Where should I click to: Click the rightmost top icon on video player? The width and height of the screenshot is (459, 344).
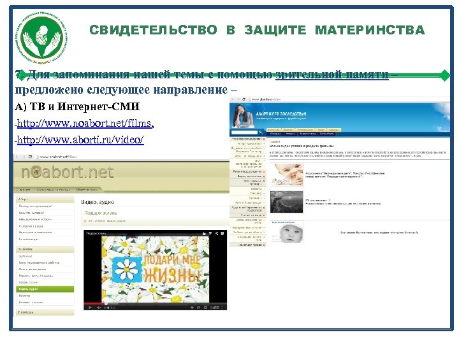(222, 233)
